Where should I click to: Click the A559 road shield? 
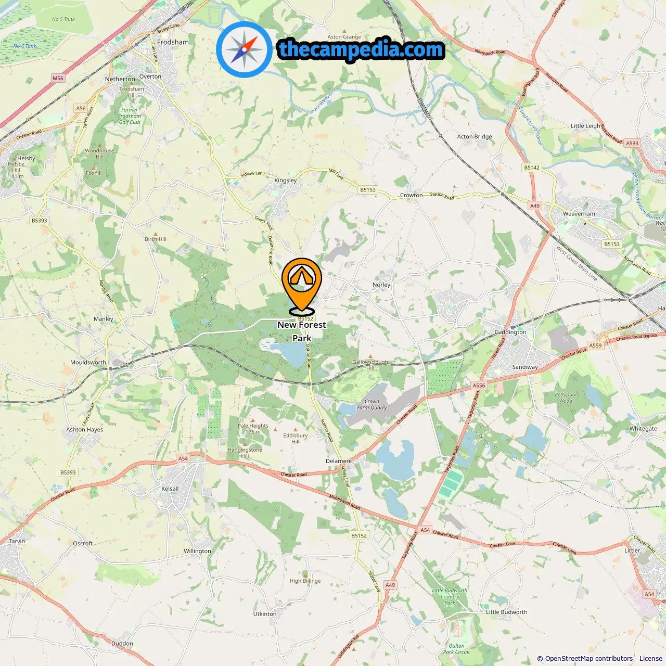(x=595, y=345)
